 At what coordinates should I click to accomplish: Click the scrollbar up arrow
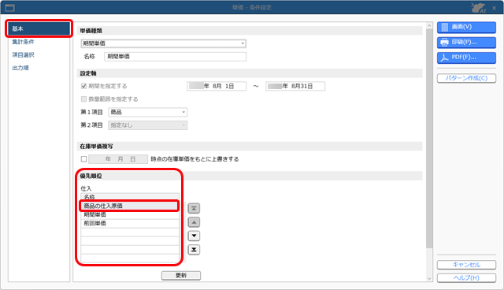(x=429, y=25)
